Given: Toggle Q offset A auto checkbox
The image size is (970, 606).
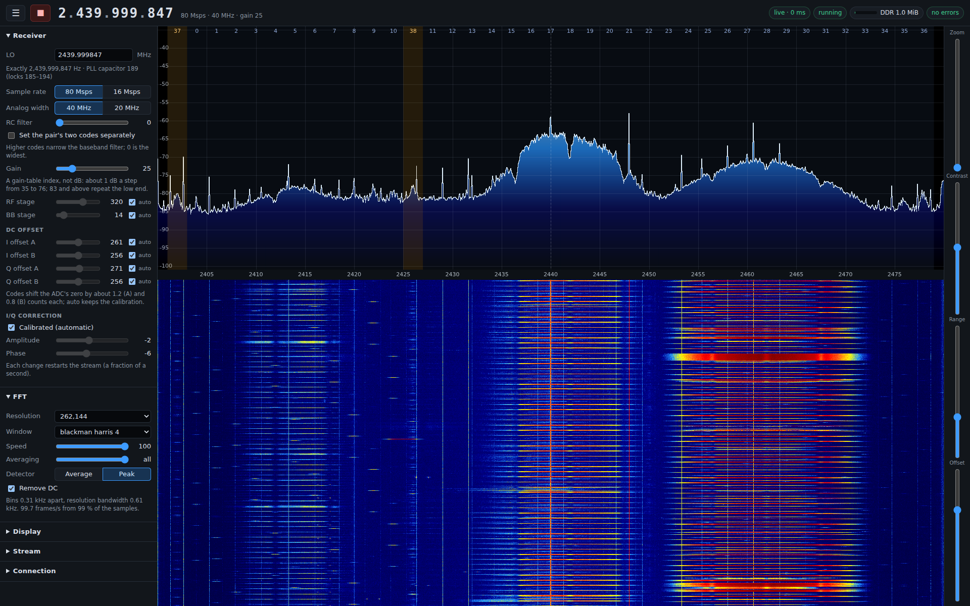Looking at the screenshot, I should [132, 268].
